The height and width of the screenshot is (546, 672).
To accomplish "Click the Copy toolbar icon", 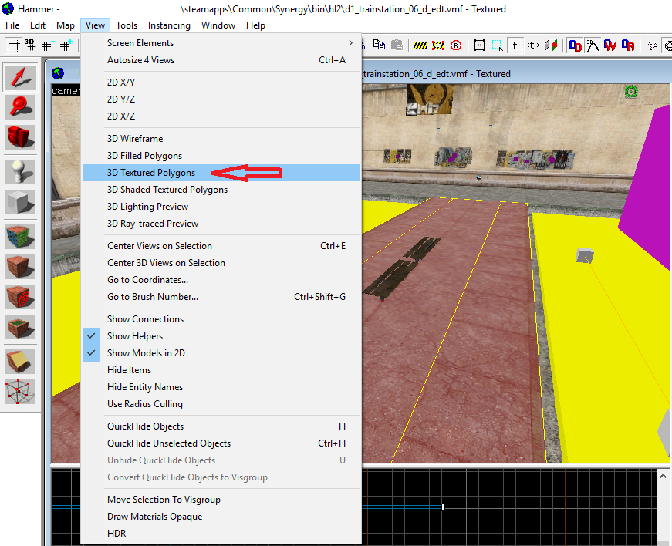I will 379,45.
